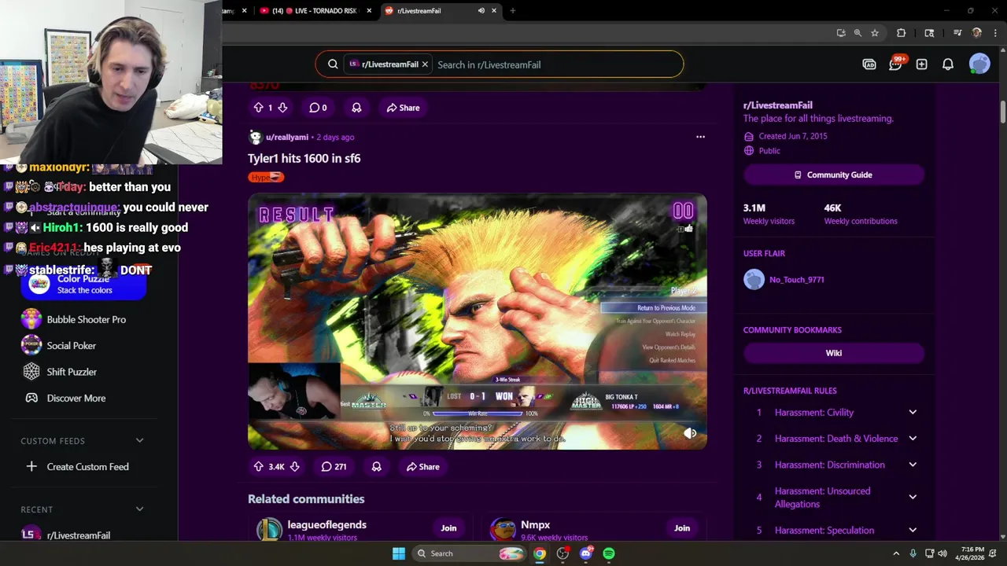Open Reddit notifications bell
The width and height of the screenshot is (1007, 566).
948,64
